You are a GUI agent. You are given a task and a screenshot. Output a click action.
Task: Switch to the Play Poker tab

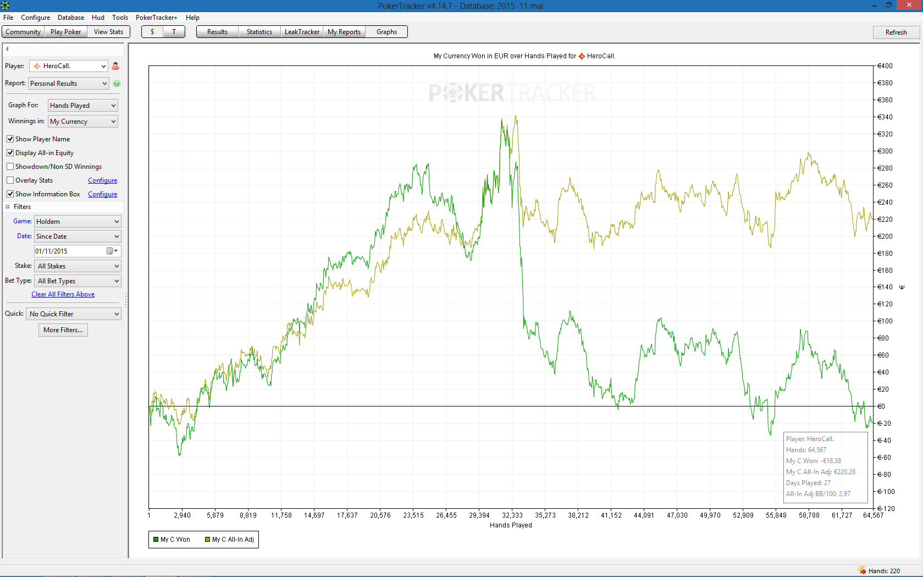65,32
